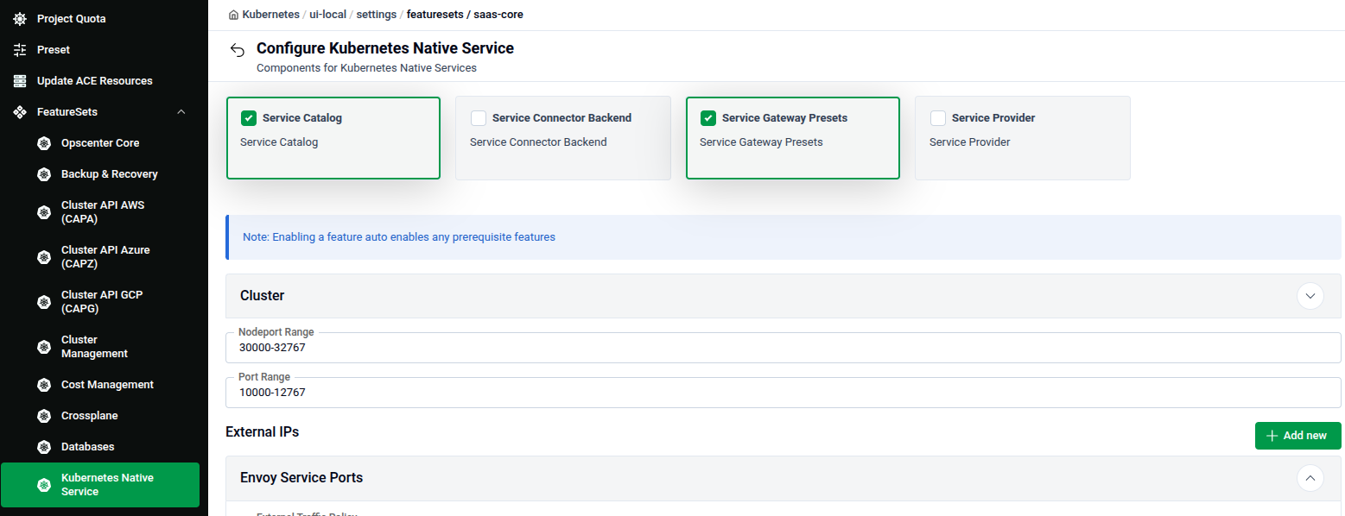Image resolution: width=1345 pixels, height=516 pixels.
Task: Click the Add new button
Action: click(x=1297, y=436)
